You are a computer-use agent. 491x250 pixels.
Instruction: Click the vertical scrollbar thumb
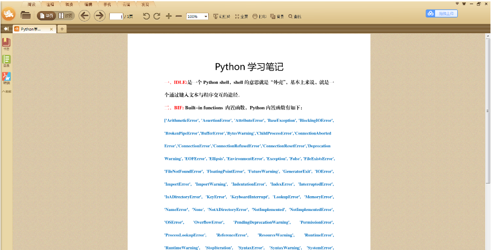point(488,111)
